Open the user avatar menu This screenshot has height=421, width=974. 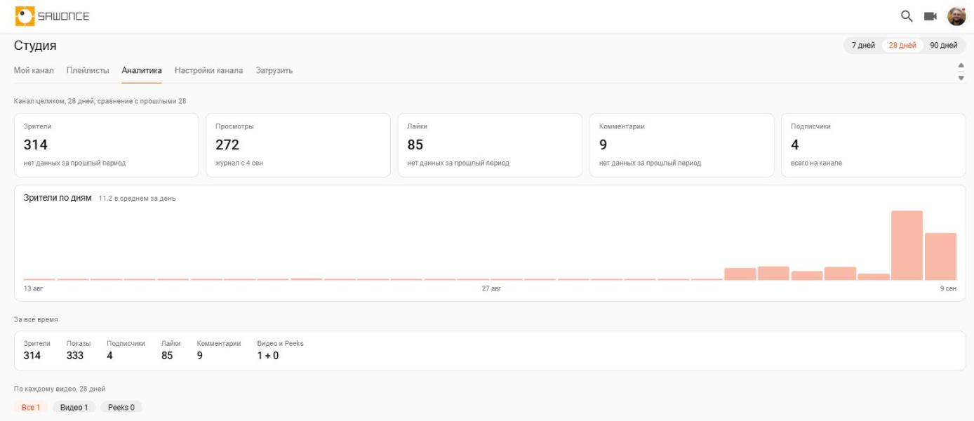(x=956, y=15)
